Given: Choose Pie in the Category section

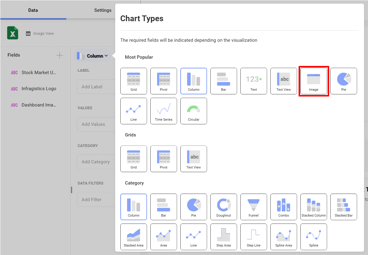Looking at the screenshot, I should (x=194, y=207).
